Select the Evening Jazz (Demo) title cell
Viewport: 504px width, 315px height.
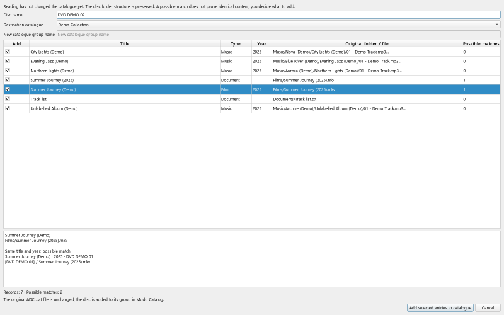(x=125, y=61)
